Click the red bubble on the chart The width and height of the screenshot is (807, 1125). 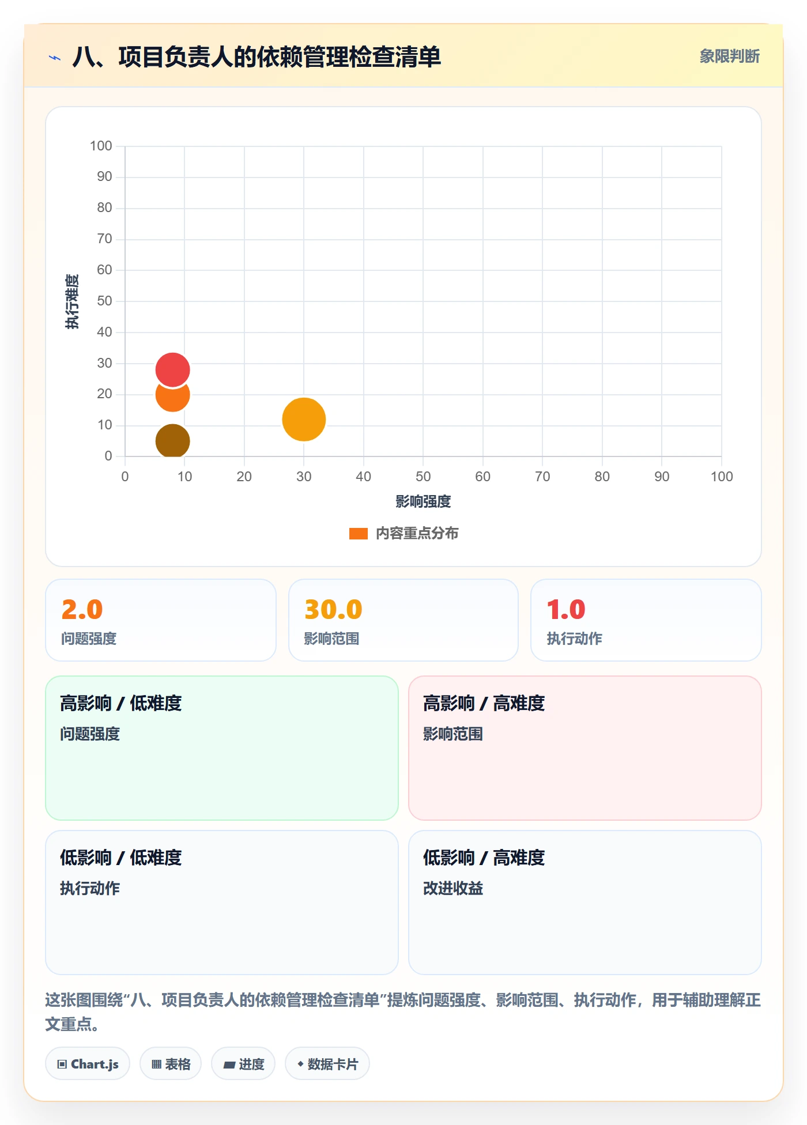pos(172,369)
